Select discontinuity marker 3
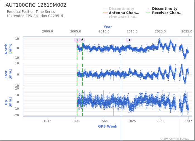 129,40
